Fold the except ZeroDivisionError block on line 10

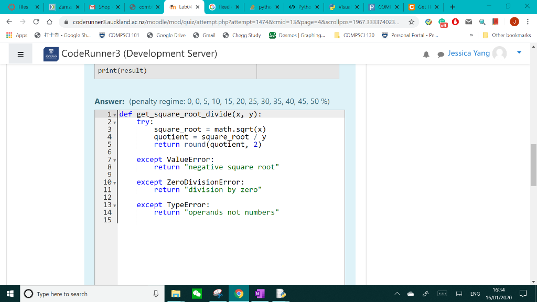click(x=115, y=182)
